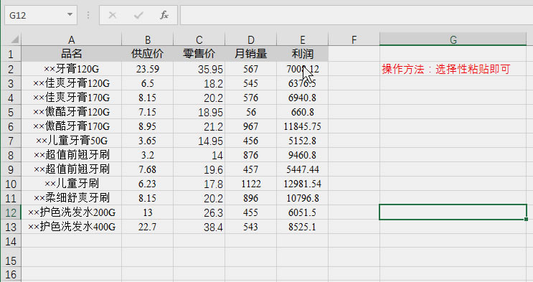Select row 2 header
Screen dimensions: 533x282
coord(11,69)
